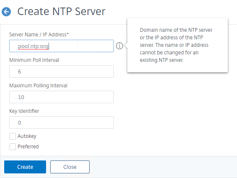The width and height of the screenshot is (237, 178).
Task: Click the Key Identifier label
Action: point(24,111)
